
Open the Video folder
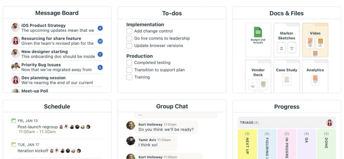[x=315, y=40]
